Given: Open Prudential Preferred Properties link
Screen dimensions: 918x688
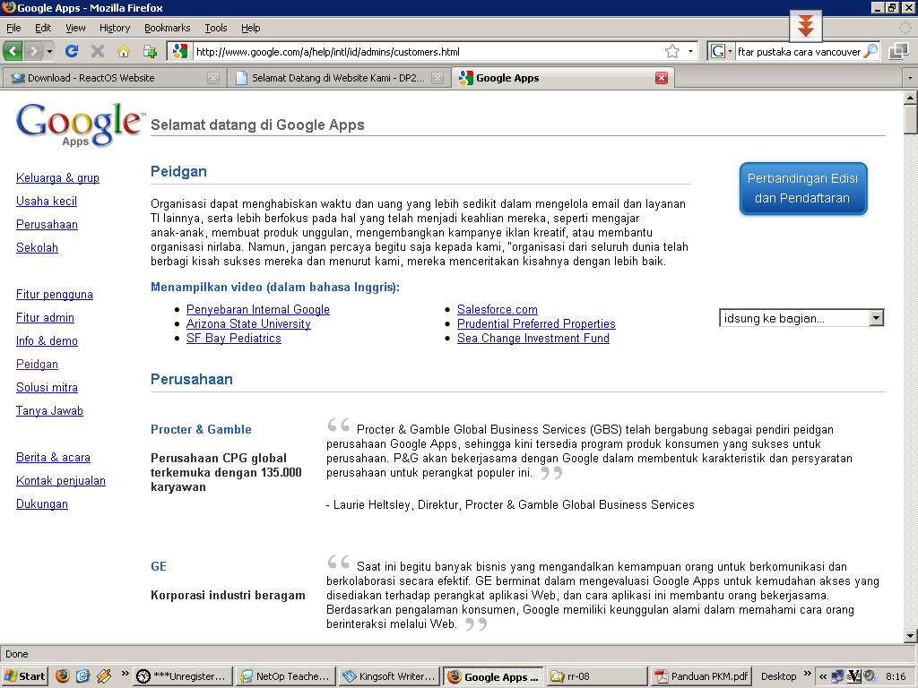Looking at the screenshot, I should pos(536,324).
